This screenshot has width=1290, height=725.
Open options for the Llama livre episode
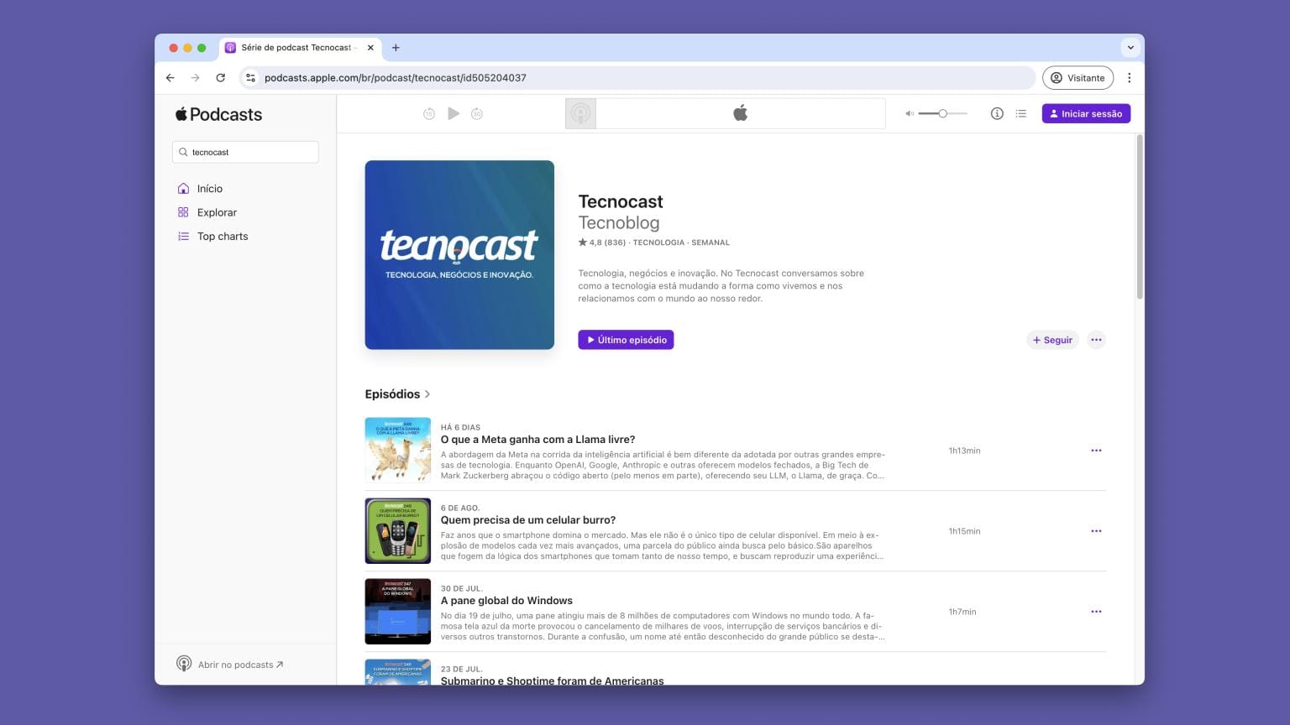click(1096, 450)
